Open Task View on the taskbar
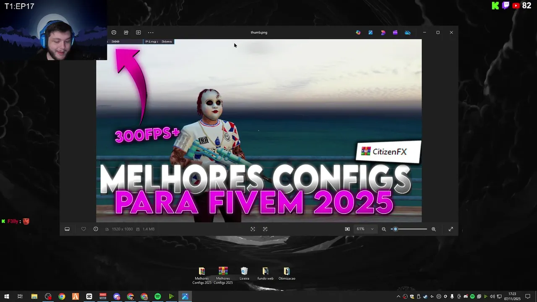The height and width of the screenshot is (302, 537). [20, 297]
